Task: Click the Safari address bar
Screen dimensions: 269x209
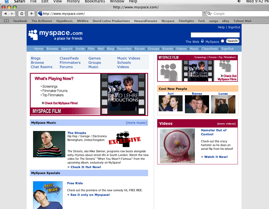Action: 120,13
